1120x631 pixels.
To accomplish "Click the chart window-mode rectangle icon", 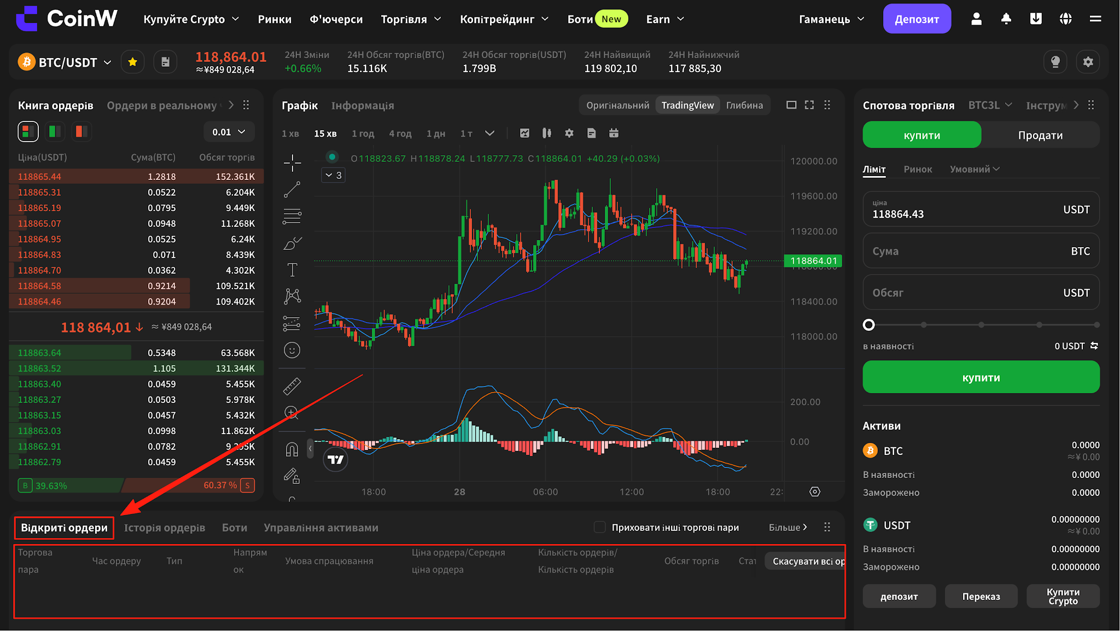I will (x=791, y=105).
